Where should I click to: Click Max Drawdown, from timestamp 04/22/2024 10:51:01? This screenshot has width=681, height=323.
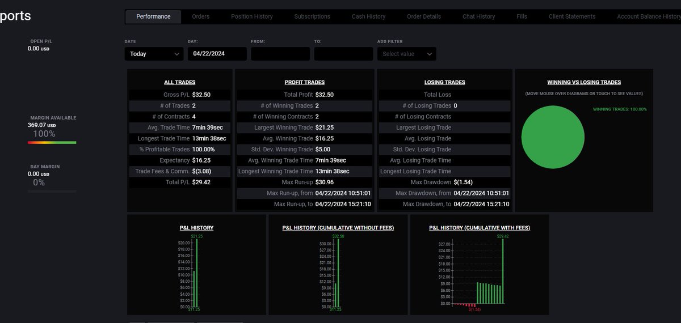[x=481, y=193]
